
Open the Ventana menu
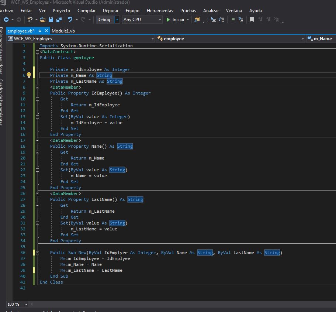234,10
